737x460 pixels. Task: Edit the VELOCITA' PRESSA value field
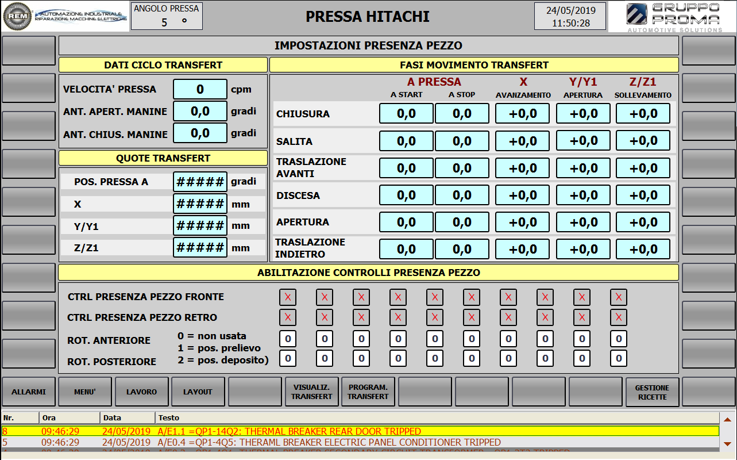(x=200, y=89)
